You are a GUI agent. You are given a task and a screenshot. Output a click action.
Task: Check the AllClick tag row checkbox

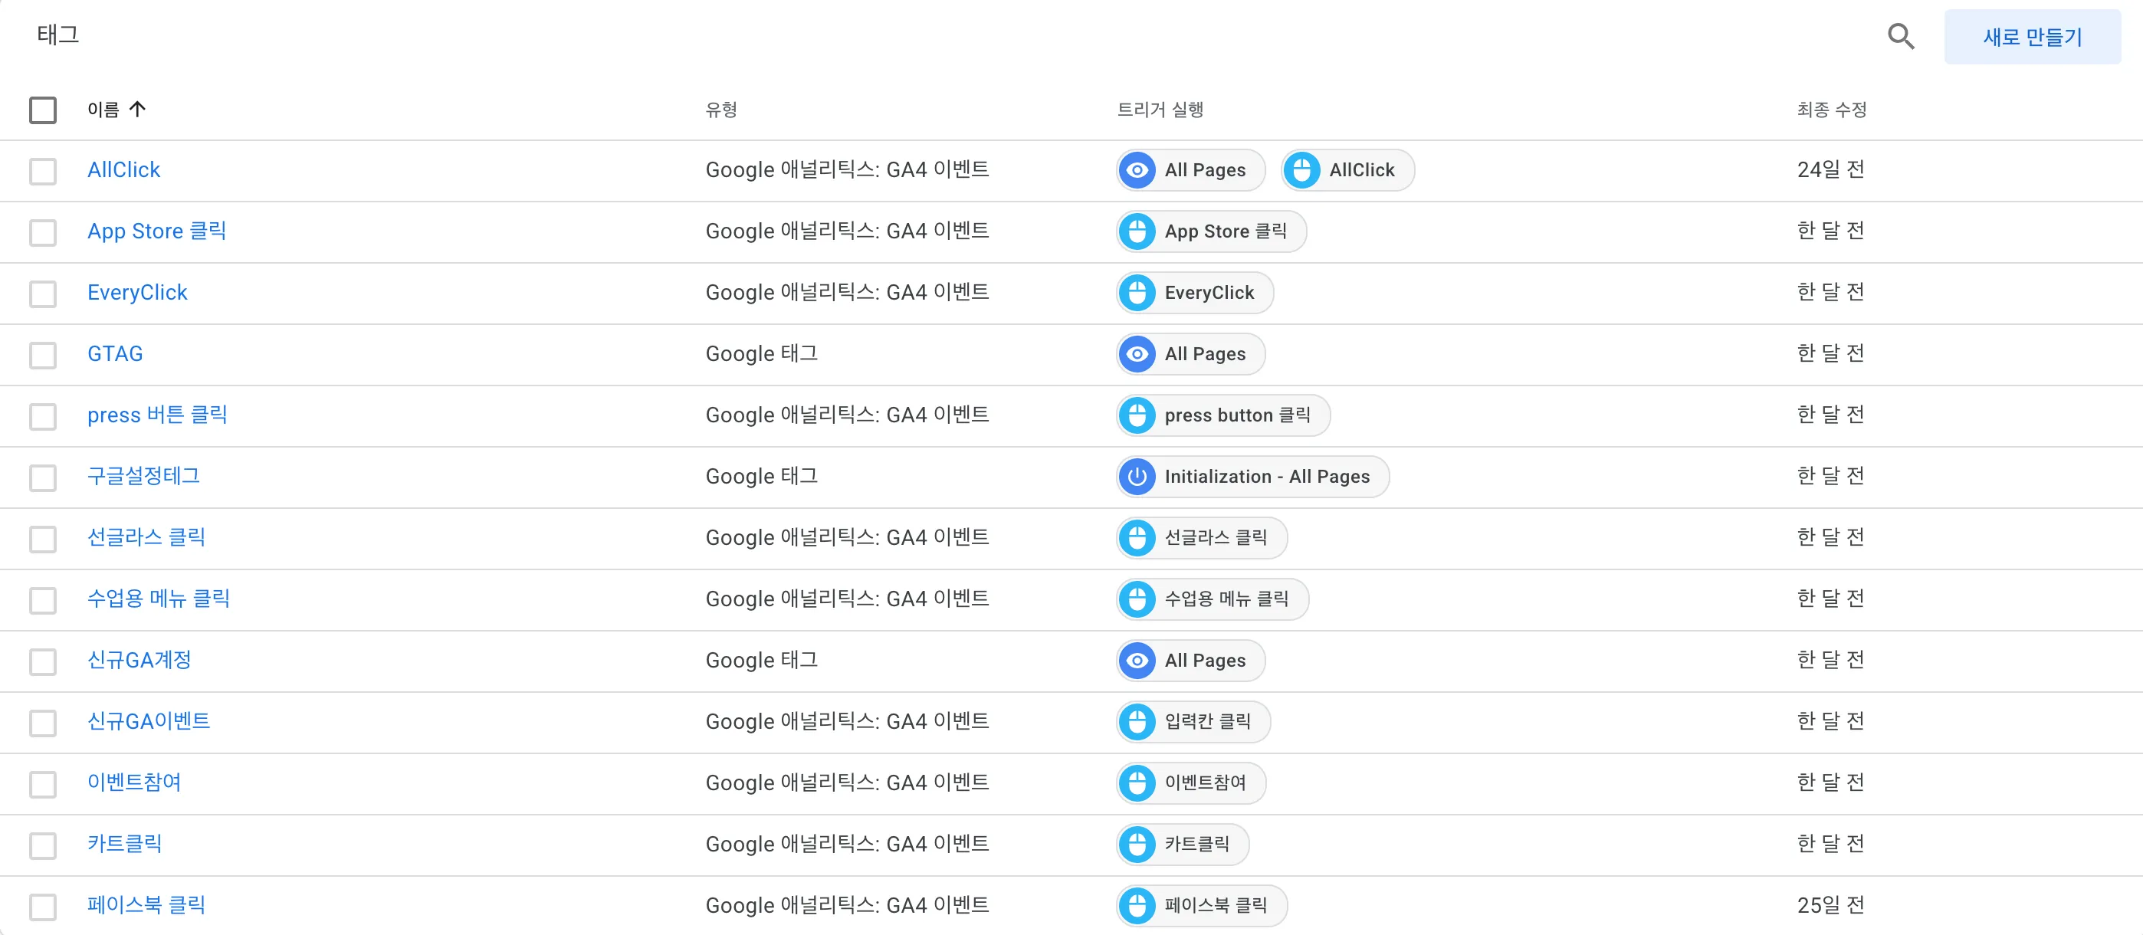[x=42, y=171]
